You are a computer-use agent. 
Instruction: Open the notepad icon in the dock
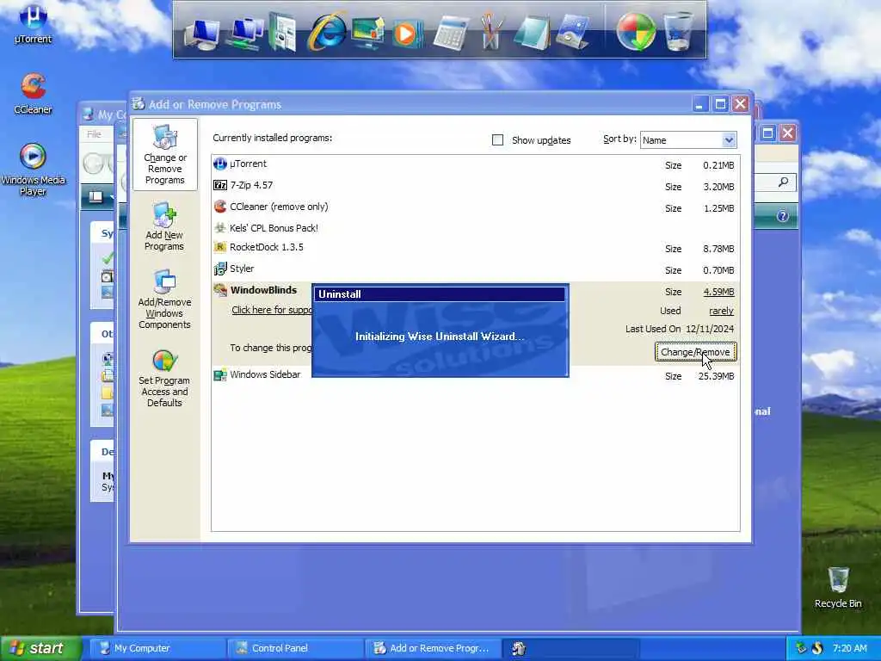pos(532,34)
